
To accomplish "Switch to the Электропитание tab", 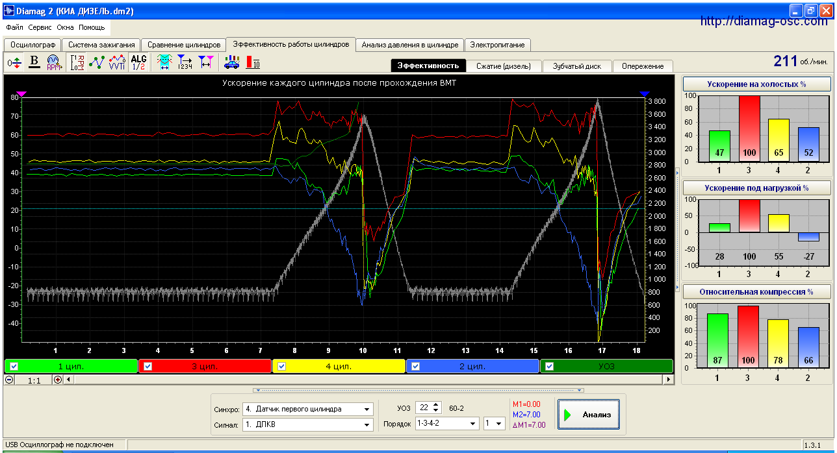I will click(498, 45).
